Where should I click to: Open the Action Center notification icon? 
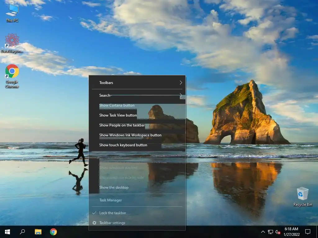308,232
